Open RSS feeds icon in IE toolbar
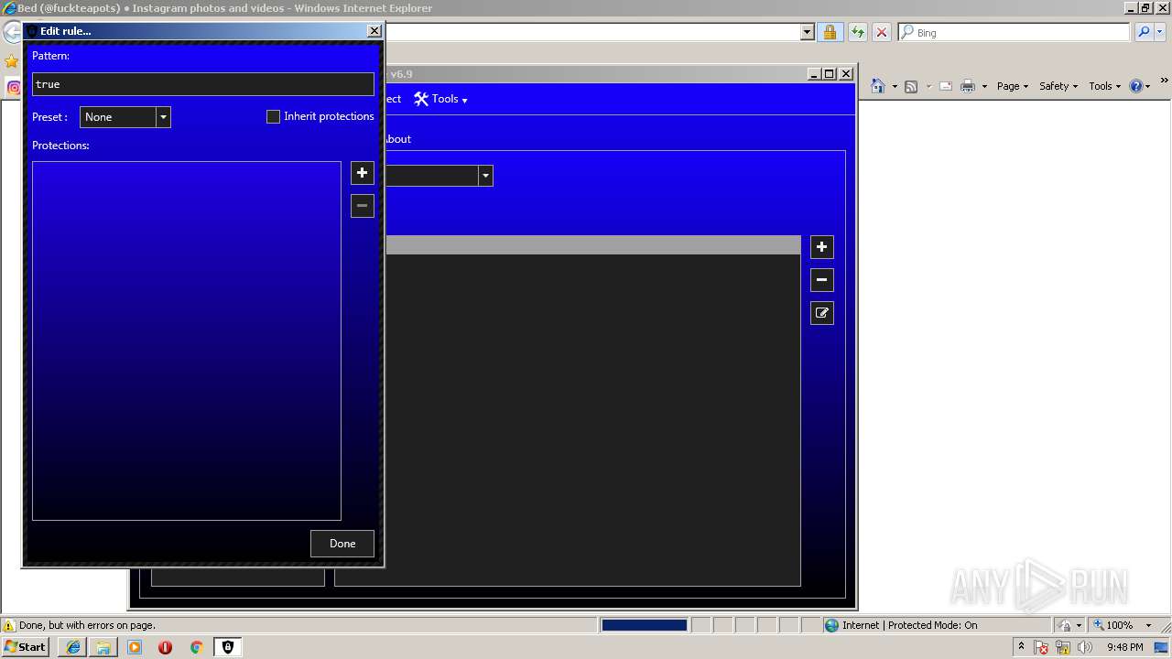The image size is (1172, 659). point(911,86)
